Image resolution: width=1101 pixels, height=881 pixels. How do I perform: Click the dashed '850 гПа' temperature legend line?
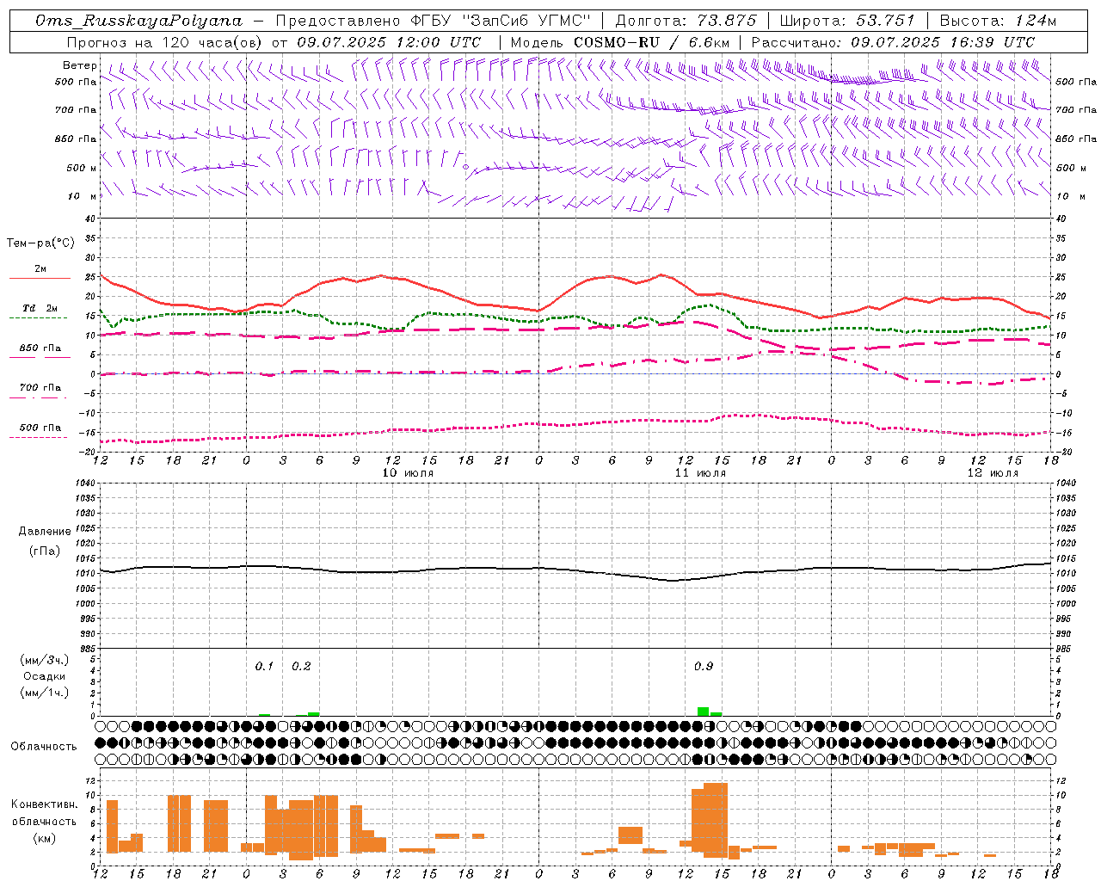[x=40, y=358]
